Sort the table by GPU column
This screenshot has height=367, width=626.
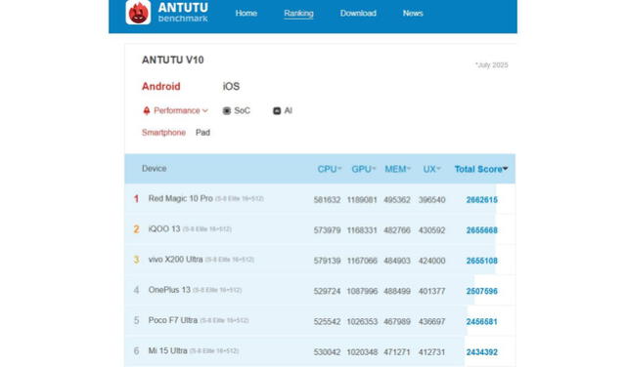pos(363,169)
